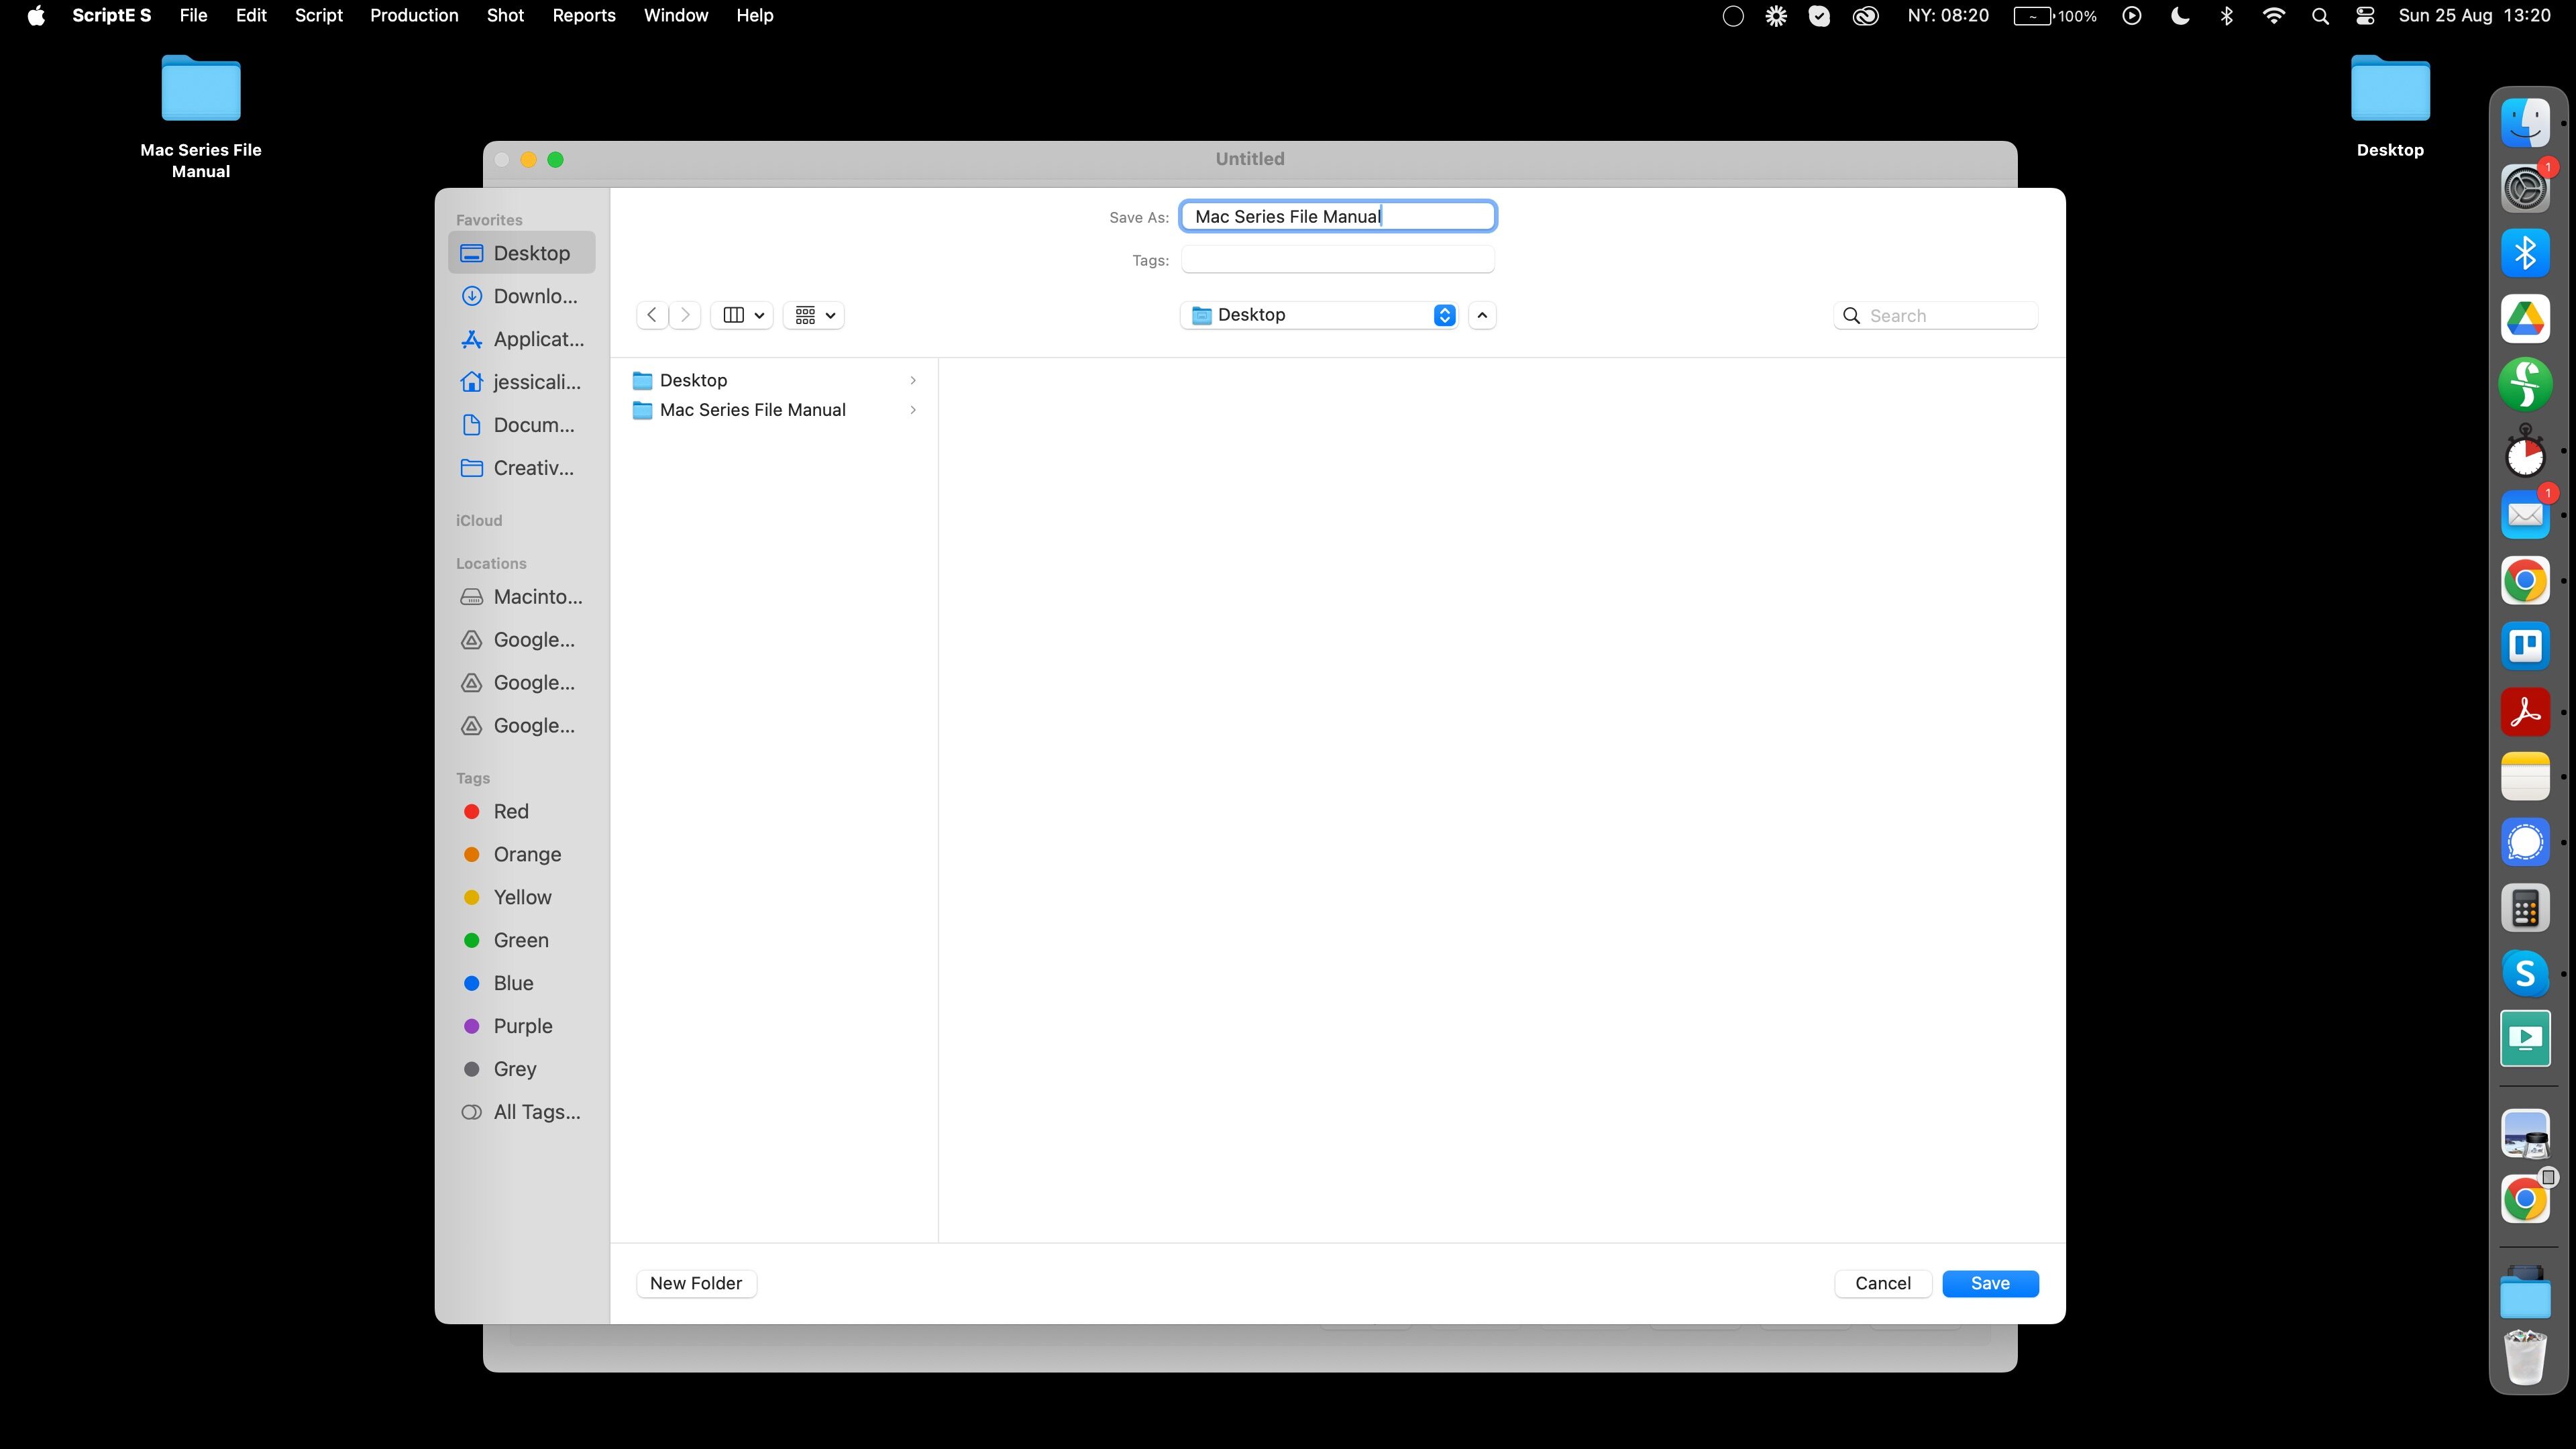
Task: Click the Save button
Action: [x=1989, y=1283]
